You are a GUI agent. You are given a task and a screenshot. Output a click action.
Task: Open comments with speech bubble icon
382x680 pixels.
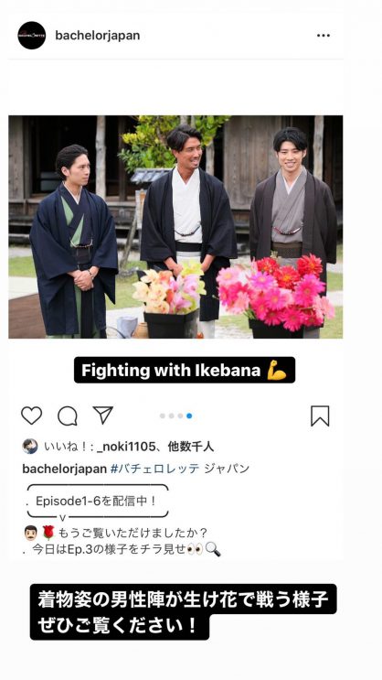point(68,416)
